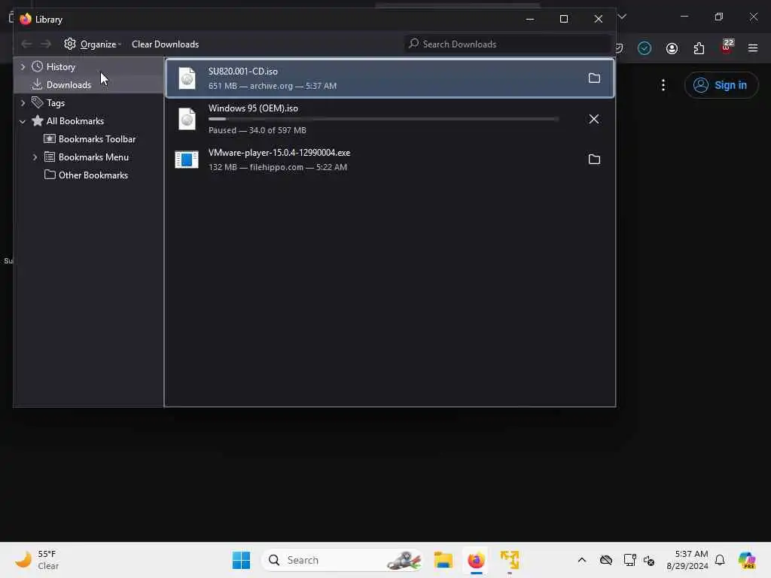Click Sign in on the browser page
The image size is (771, 578).
point(721,85)
